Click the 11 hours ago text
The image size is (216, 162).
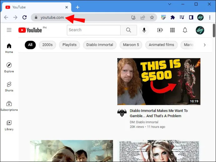156,127
